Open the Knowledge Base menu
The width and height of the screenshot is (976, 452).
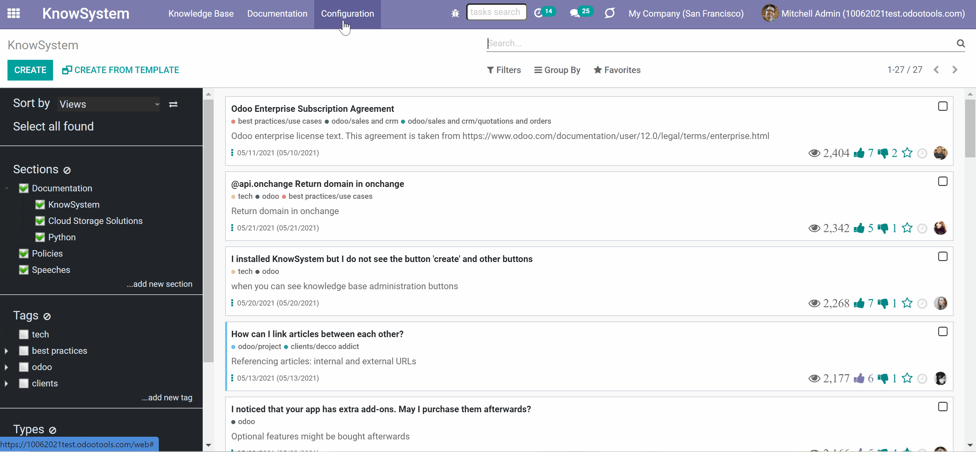[x=201, y=14]
